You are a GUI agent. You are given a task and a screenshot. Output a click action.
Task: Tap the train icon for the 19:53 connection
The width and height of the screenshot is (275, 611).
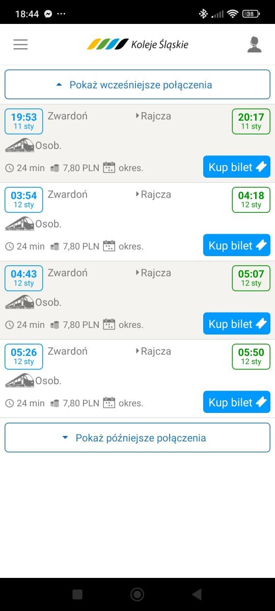[19, 146]
